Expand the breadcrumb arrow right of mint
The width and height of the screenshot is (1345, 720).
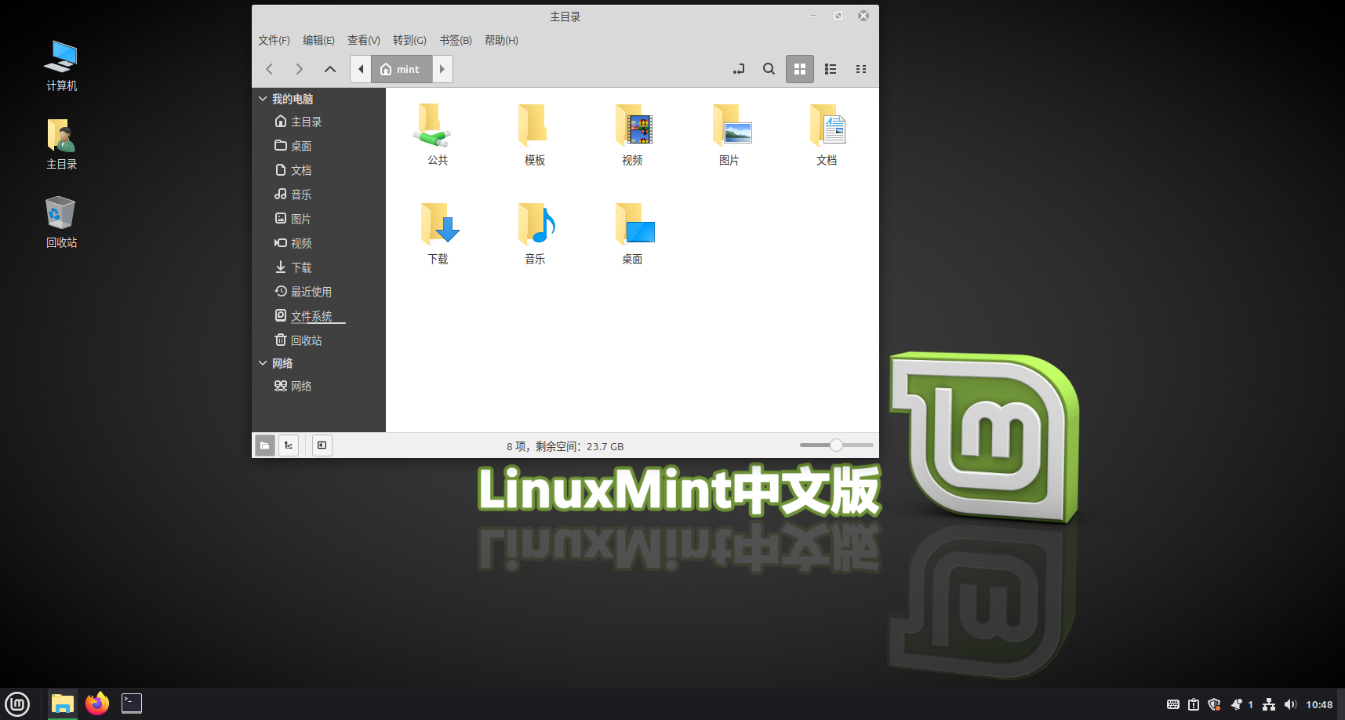[442, 69]
